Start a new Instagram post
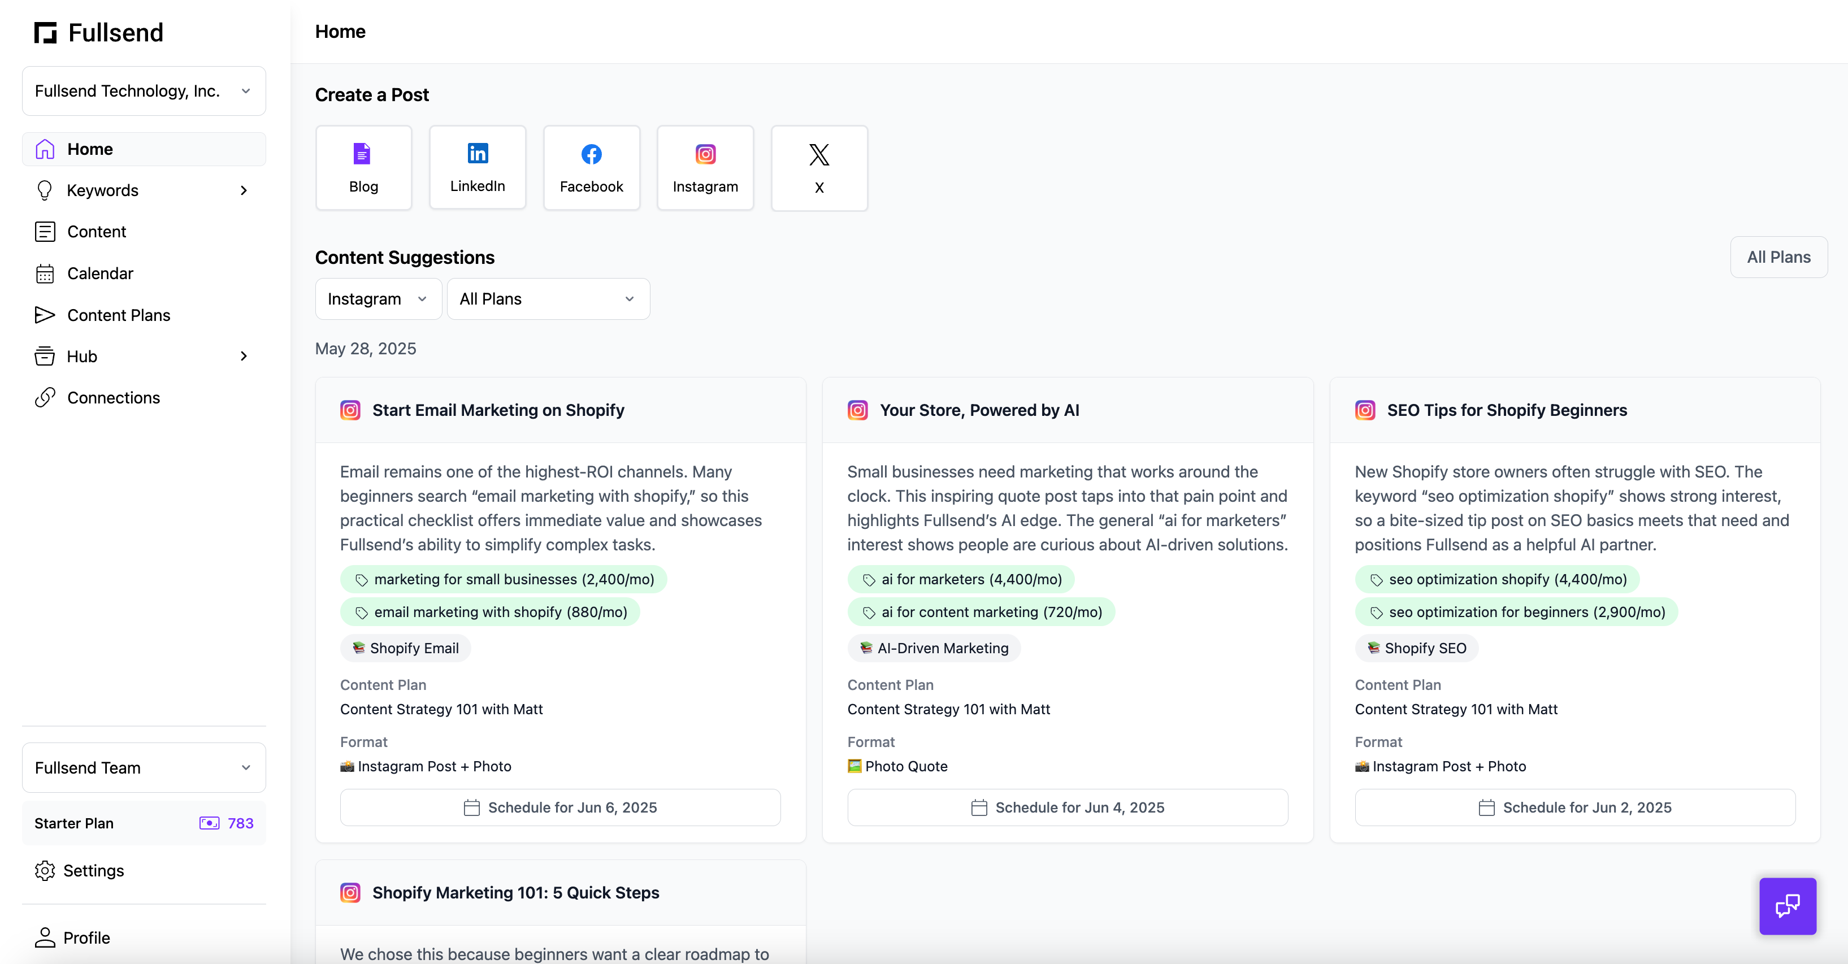 pyautogui.click(x=705, y=168)
